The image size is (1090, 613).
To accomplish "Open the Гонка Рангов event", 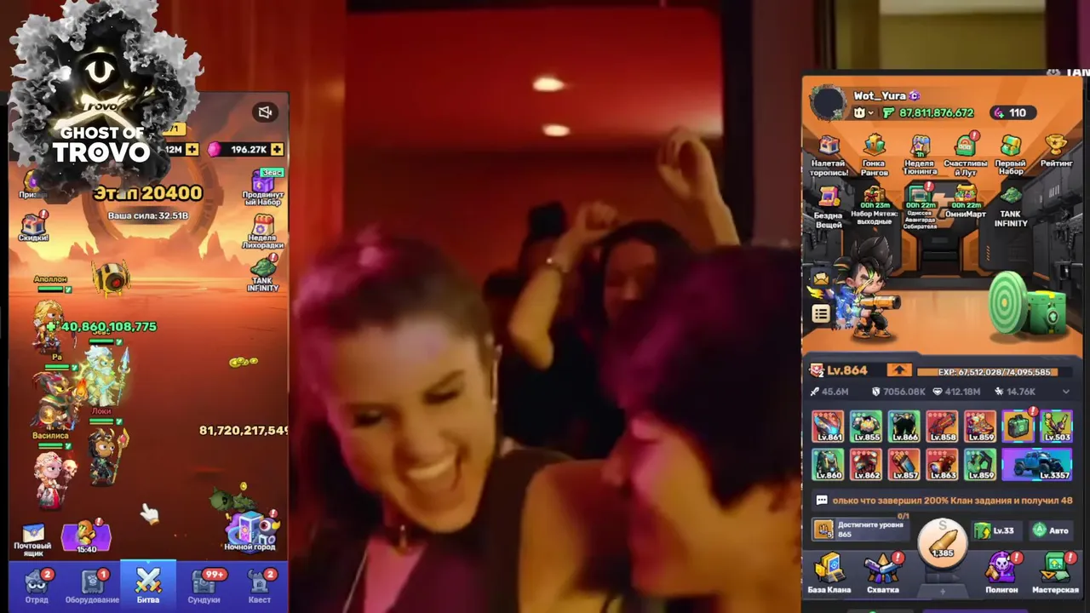I will 874,155.
